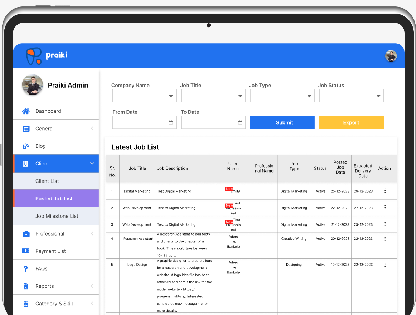Go to Dashboard in sidebar
The image size is (416, 315).
pyautogui.click(x=56, y=111)
